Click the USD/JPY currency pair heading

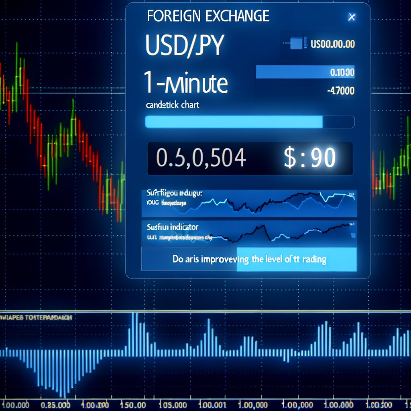point(184,46)
